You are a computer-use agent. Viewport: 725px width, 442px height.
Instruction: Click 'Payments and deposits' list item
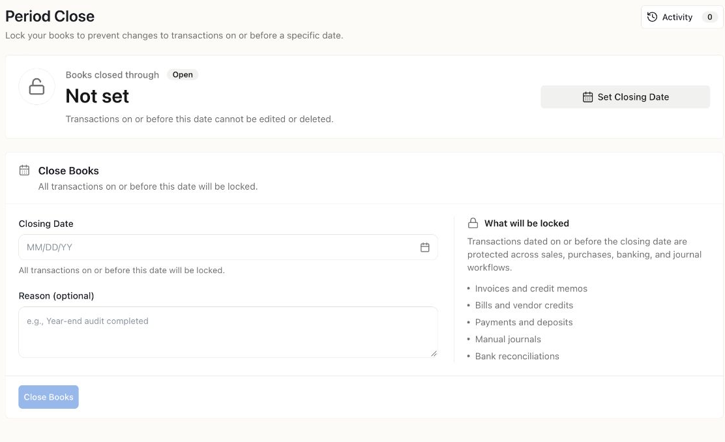point(524,322)
